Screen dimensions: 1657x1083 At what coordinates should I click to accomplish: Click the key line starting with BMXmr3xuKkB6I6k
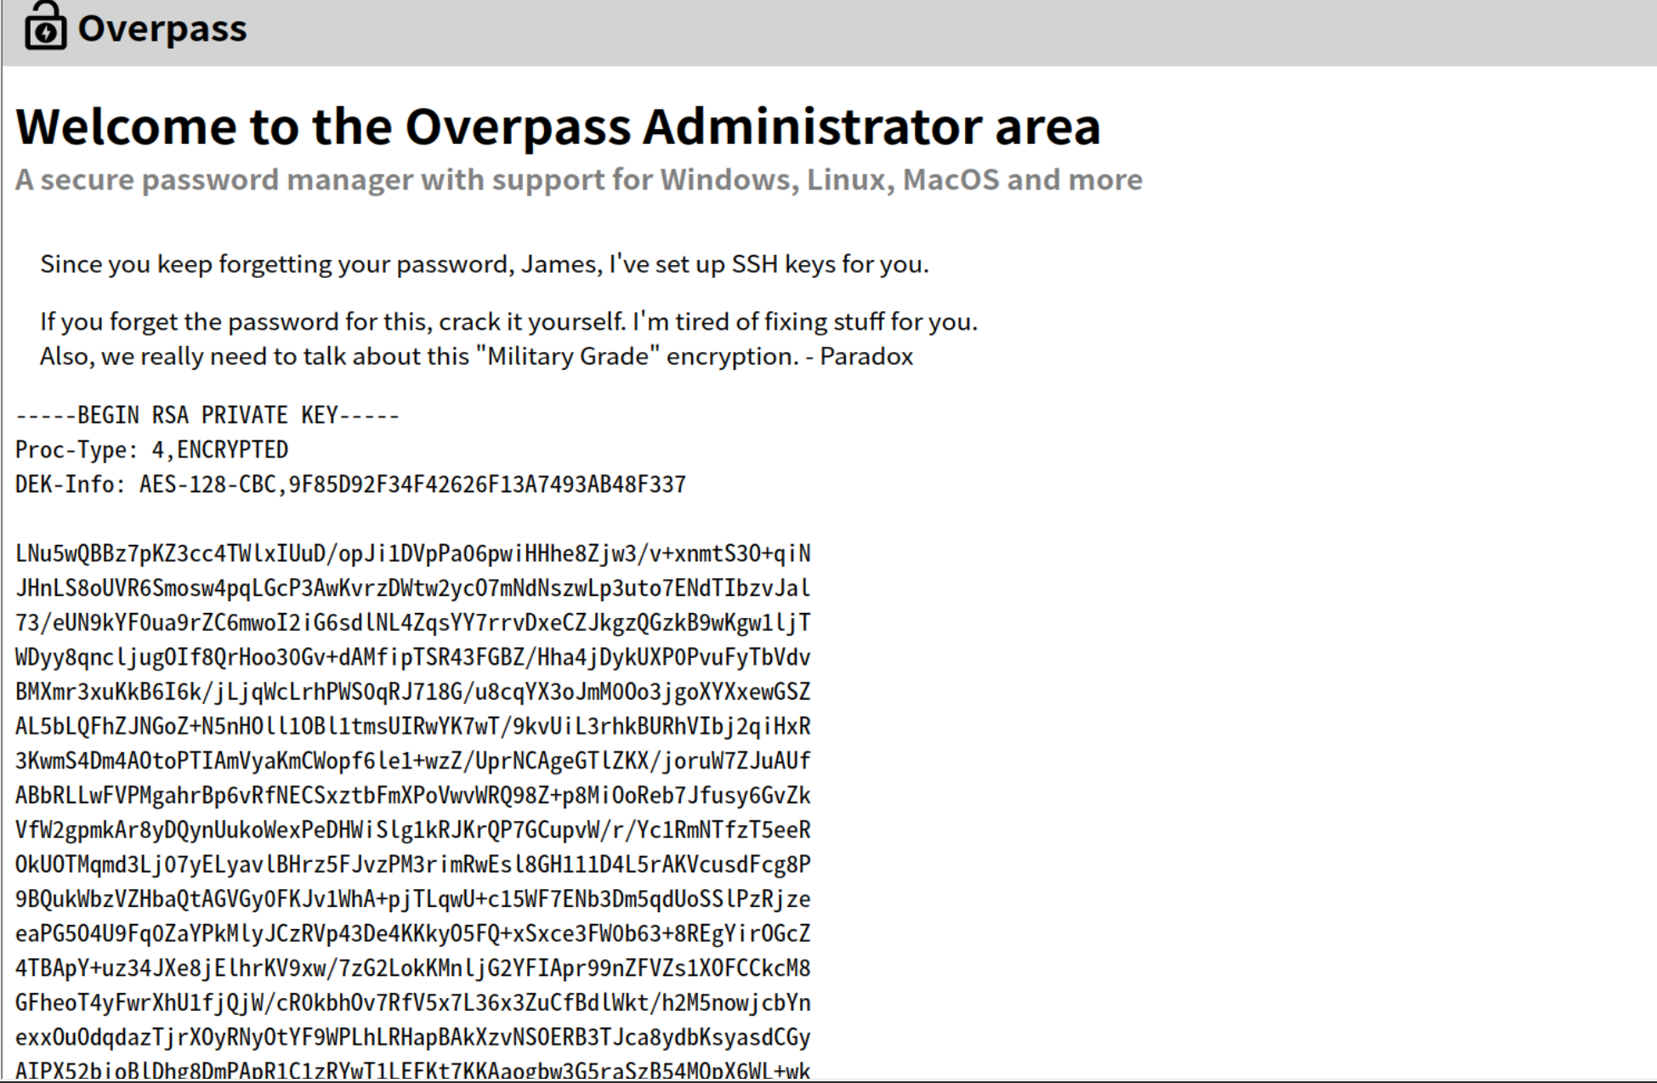coord(412,692)
